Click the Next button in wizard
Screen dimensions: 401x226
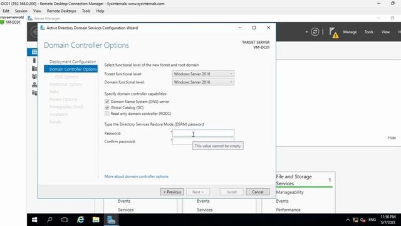coord(198,192)
